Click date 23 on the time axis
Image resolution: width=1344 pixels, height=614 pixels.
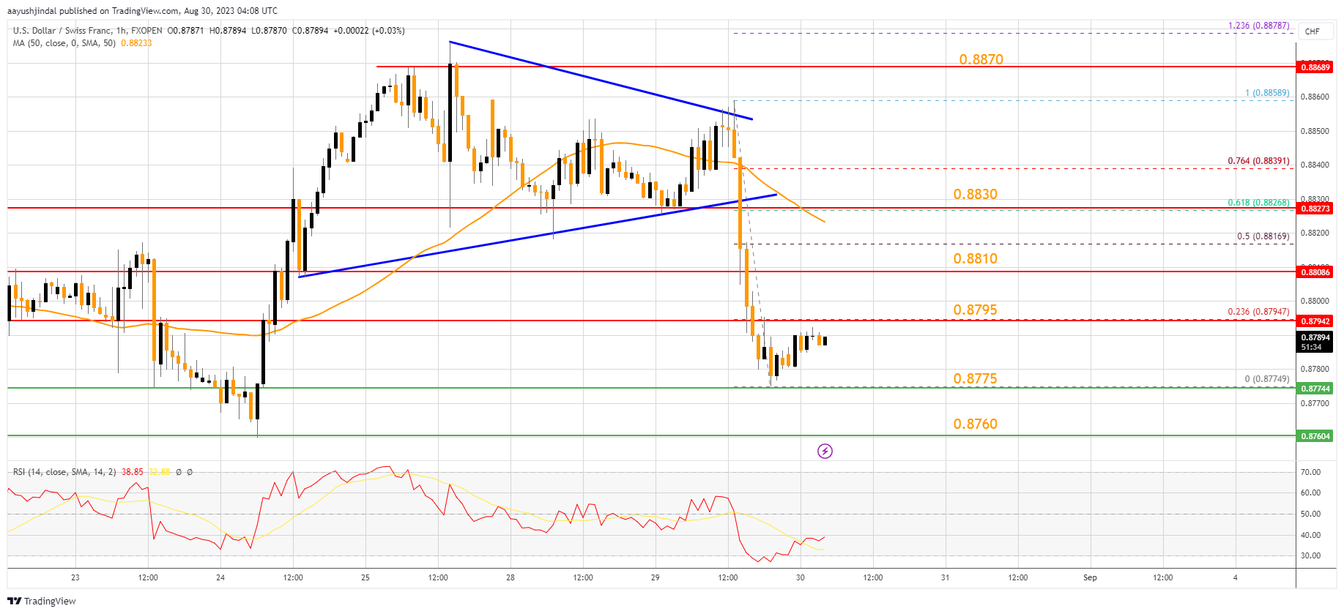[x=75, y=577]
